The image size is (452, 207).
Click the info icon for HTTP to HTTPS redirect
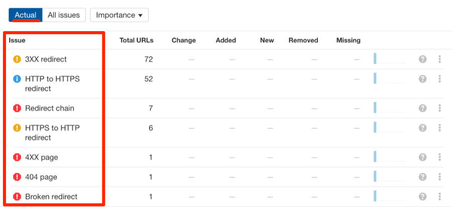17,79
